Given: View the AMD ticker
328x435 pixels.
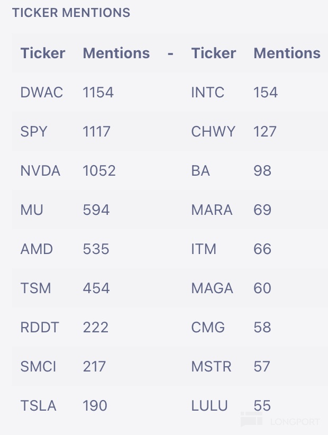Looking at the screenshot, I should (x=37, y=249).
